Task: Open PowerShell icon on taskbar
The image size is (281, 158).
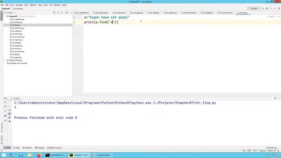Action: [21, 155]
